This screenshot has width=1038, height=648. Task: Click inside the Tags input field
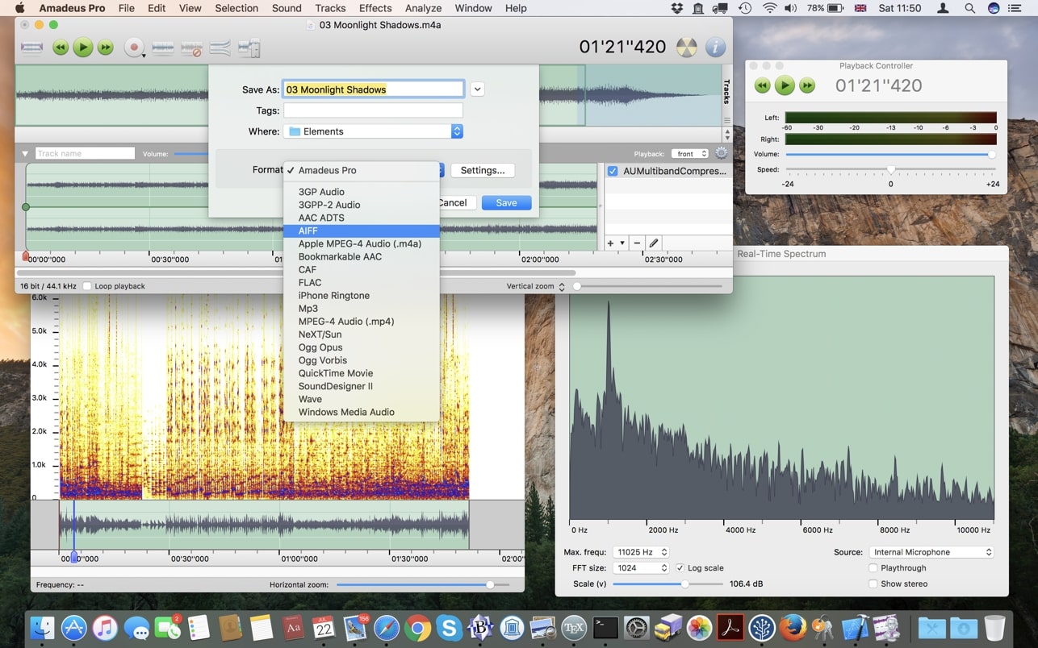373,110
